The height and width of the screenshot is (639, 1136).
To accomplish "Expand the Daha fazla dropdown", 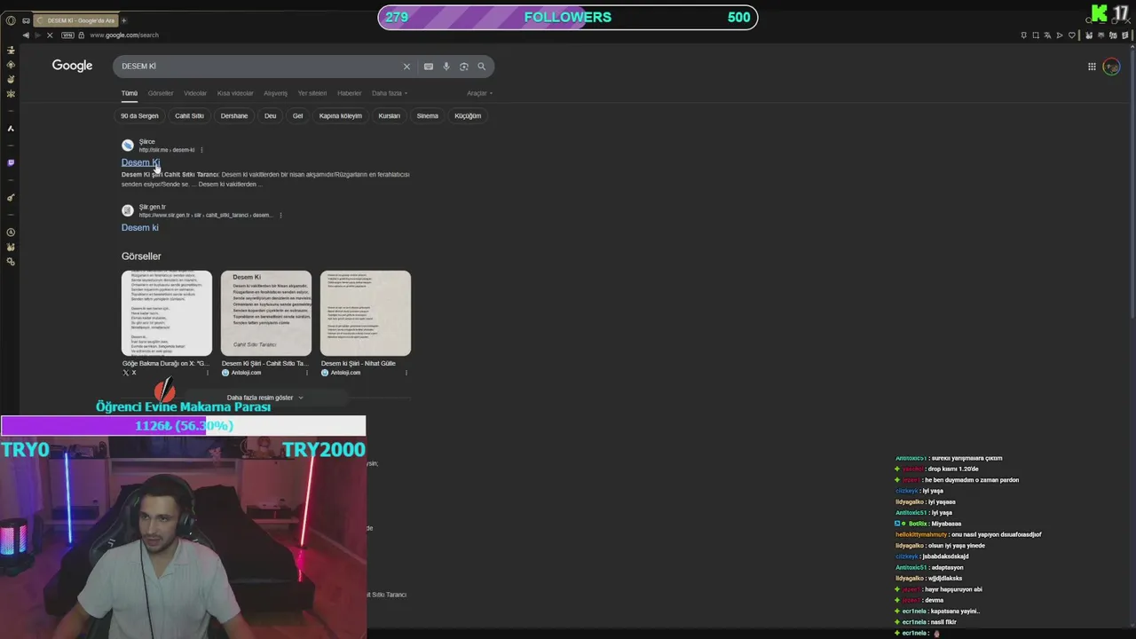I will tap(390, 93).
